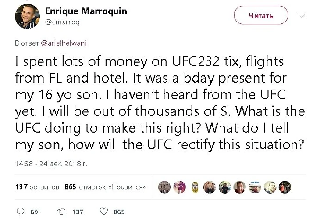Click the Enrique Marroquin display name
Image resolution: width=320 pixels, height=219 pixels.
coord(86,11)
